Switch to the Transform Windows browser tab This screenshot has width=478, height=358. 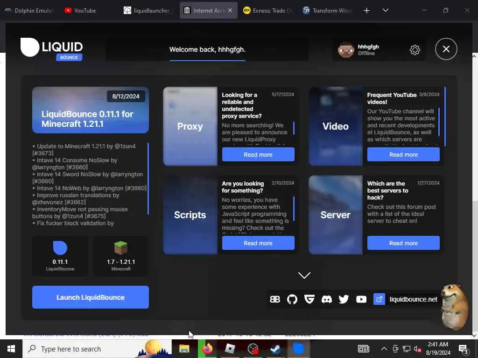[x=327, y=10]
